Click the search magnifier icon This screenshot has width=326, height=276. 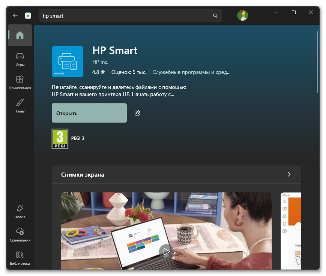pos(215,16)
